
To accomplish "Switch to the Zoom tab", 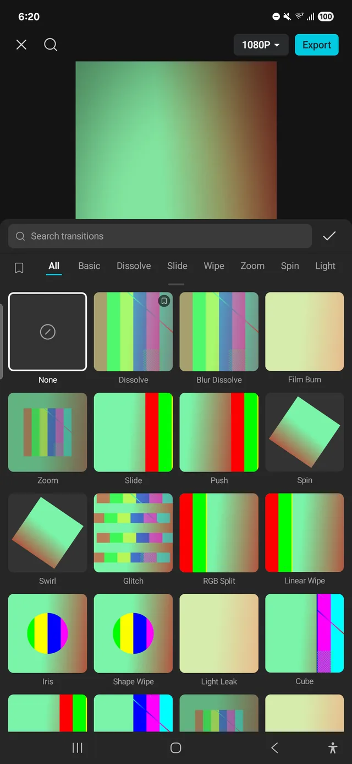I will [x=252, y=265].
